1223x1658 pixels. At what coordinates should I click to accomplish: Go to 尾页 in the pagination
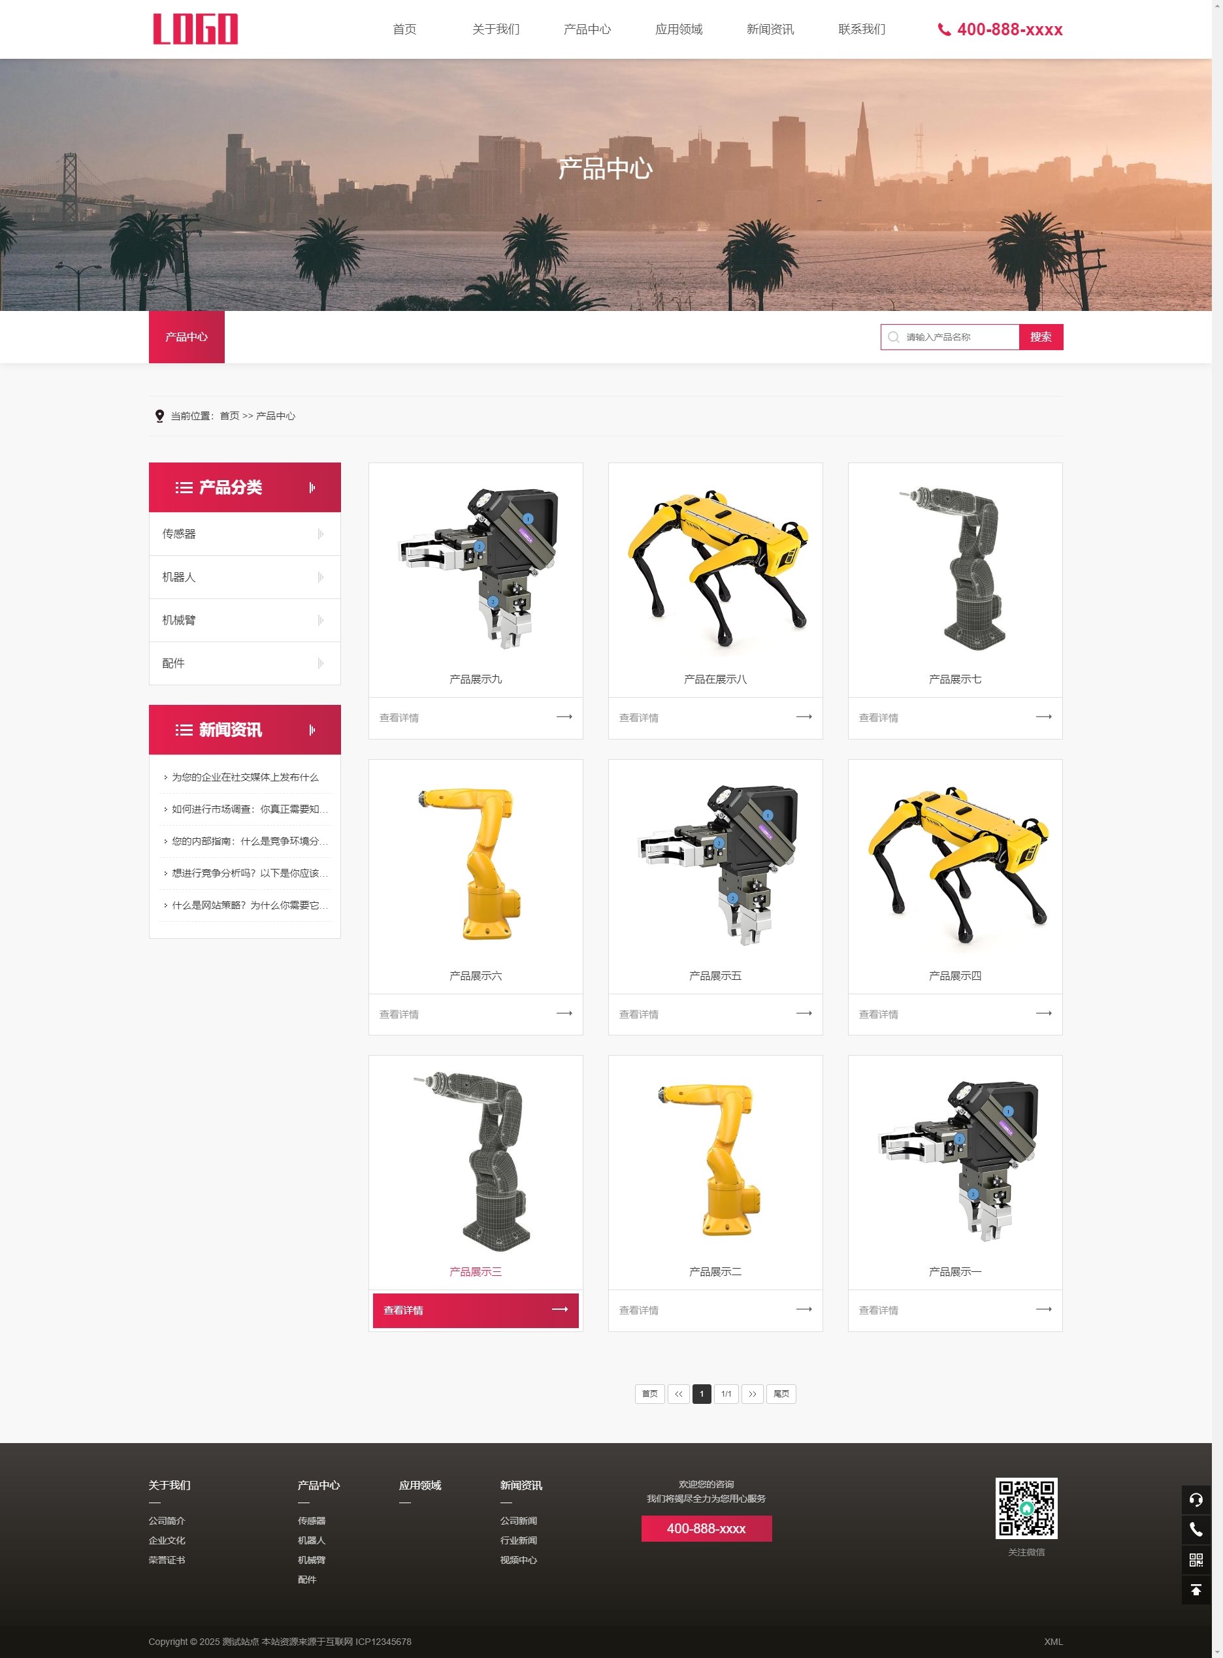tap(780, 1394)
